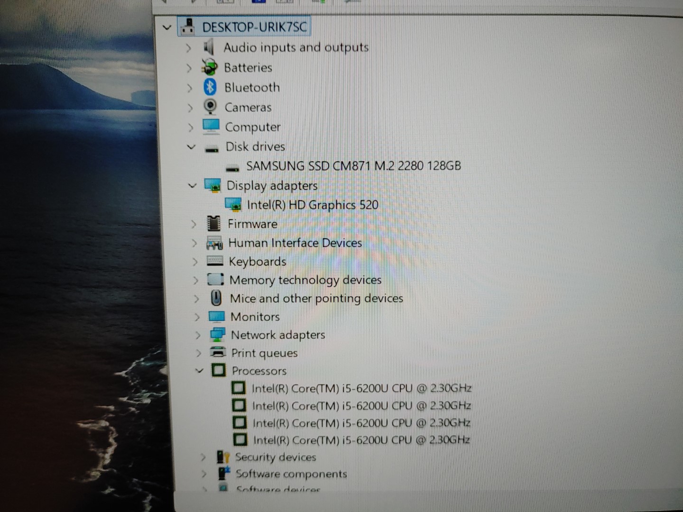
Task: Expand the Monitors category arrow
Action: click(x=197, y=317)
